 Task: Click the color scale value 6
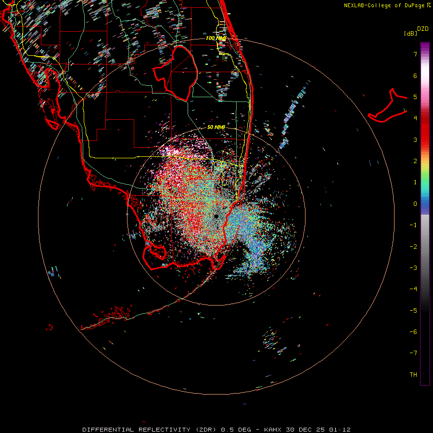[x=415, y=76]
